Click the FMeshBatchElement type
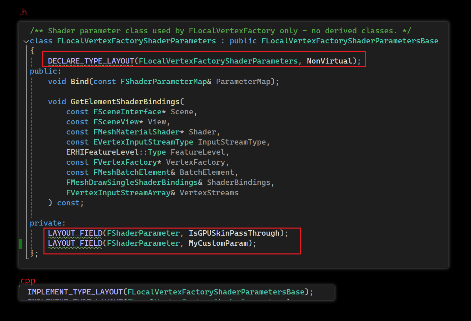Image resolution: width=471 pixels, height=321 pixels. 132,172
